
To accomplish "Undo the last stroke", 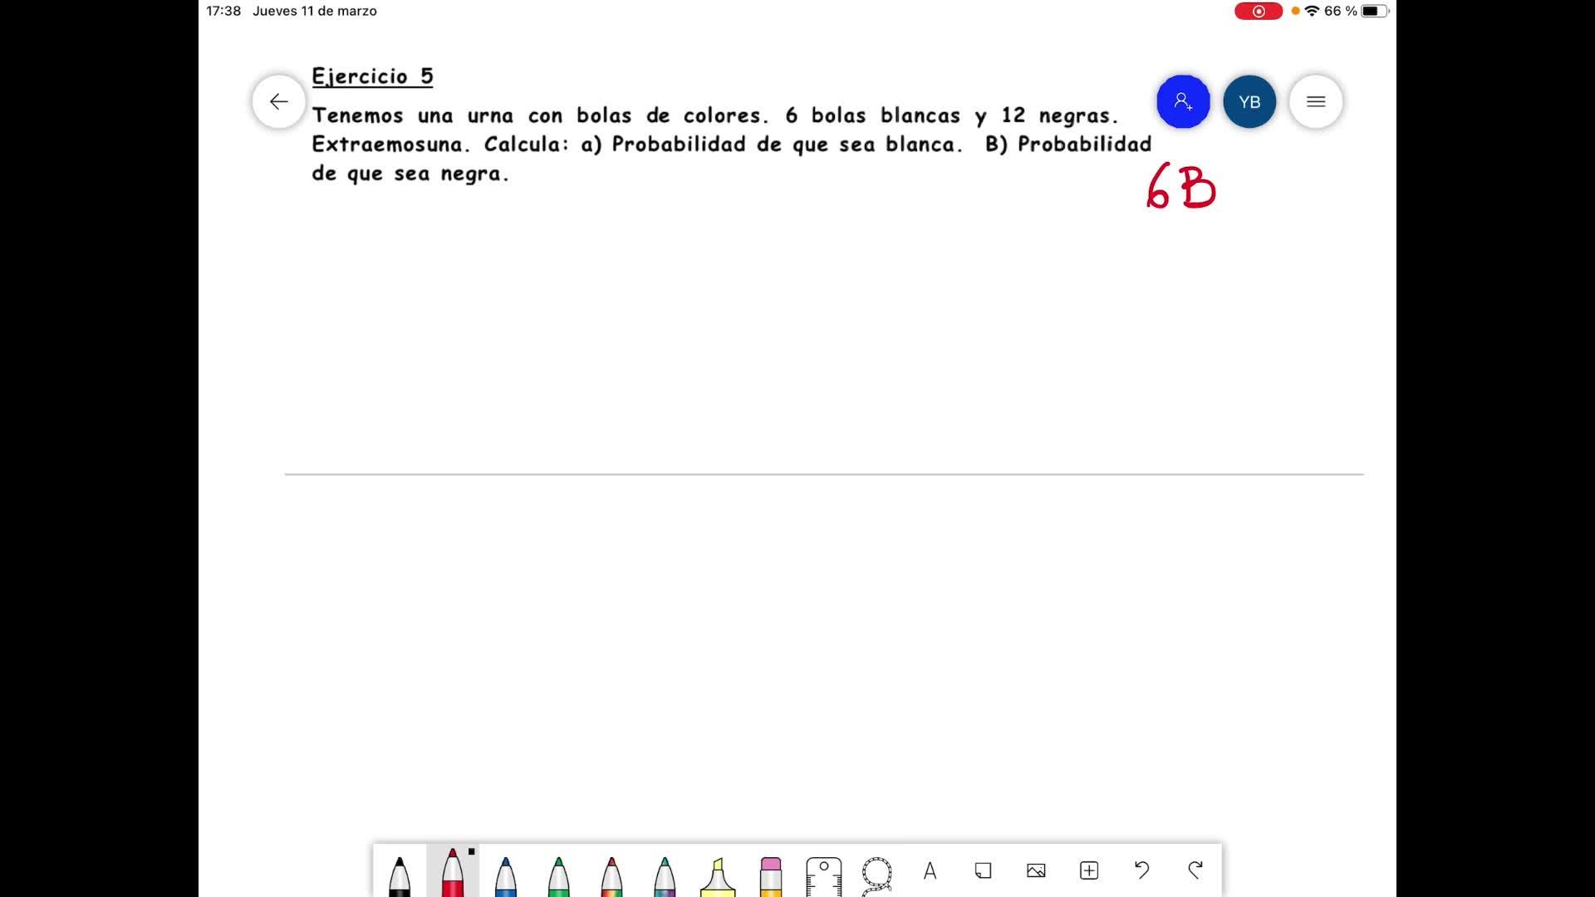I will (x=1142, y=870).
